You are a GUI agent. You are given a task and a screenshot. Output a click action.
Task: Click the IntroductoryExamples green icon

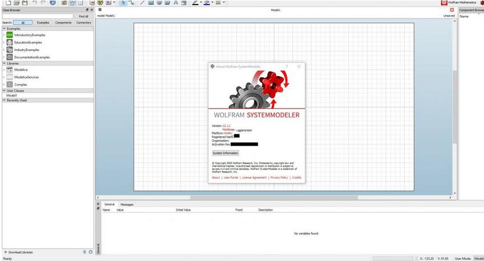click(x=10, y=35)
